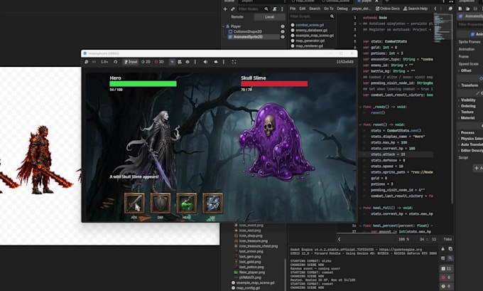The height and width of the screenshot is (291, 483).
Task: Click the collapse duplicate messages icon in output
Action: [443, 258]
